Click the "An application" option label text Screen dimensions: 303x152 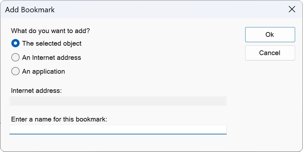[x=44, y=71]
